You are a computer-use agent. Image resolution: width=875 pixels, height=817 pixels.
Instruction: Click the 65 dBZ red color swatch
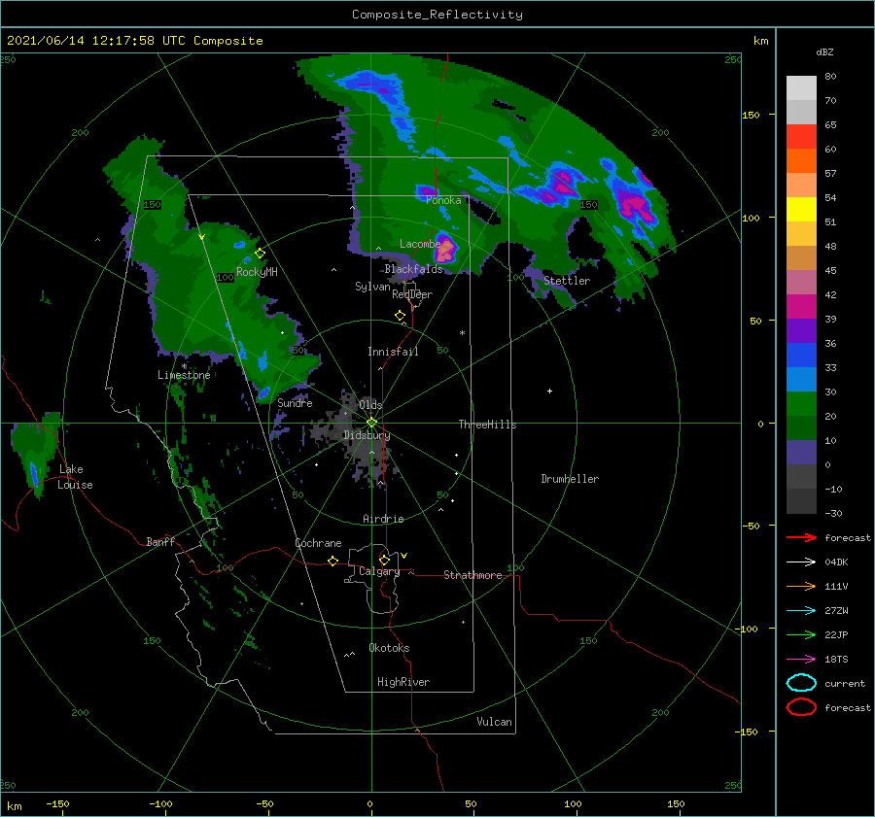pyautogui.click(x=801, y=136)
